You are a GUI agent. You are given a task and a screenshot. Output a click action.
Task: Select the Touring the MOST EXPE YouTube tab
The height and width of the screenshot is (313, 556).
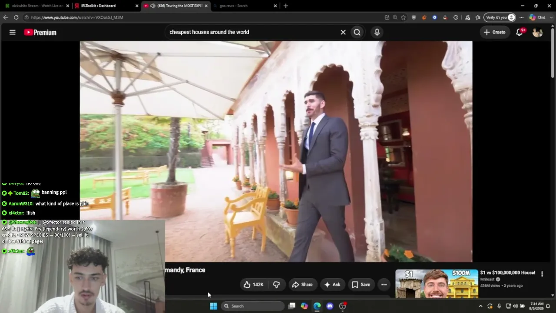pyautogui.click(x=175, y=6)
